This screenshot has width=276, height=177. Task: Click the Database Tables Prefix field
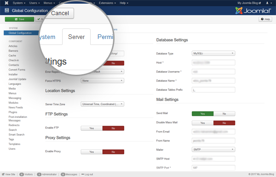pyautogui.click(x=213, y=90)
